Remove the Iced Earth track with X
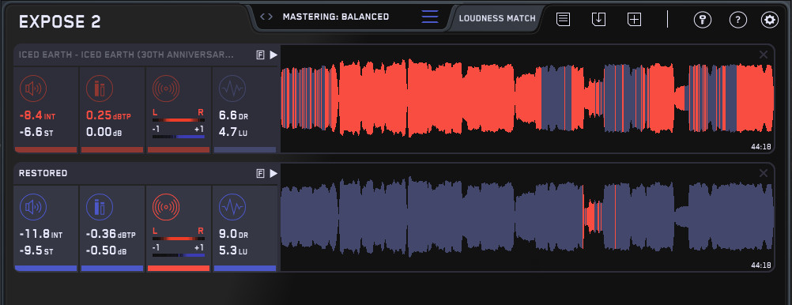 pyautogui.click(x=764, y=55)
